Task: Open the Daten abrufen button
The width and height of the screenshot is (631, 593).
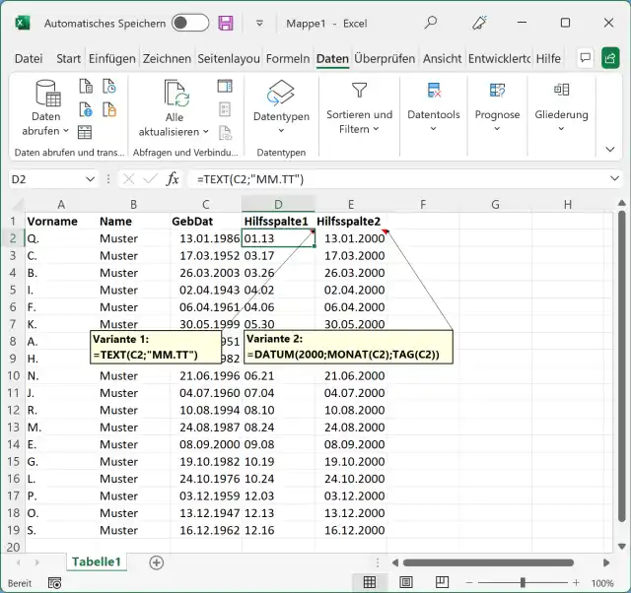Action: (x=46, y=107)
